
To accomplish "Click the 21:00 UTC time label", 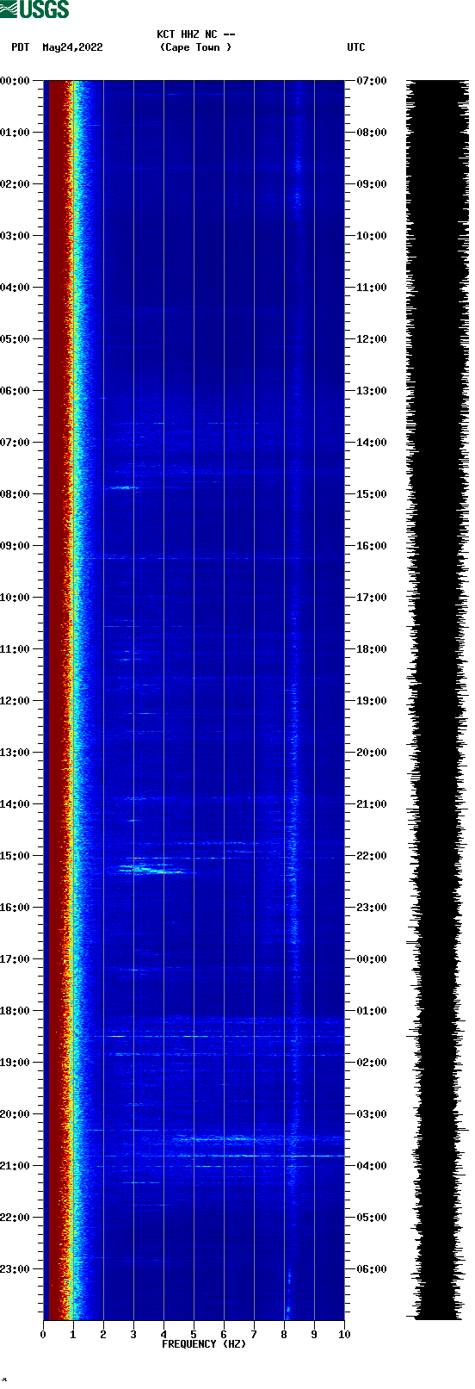I will click(x=372, y=804).
